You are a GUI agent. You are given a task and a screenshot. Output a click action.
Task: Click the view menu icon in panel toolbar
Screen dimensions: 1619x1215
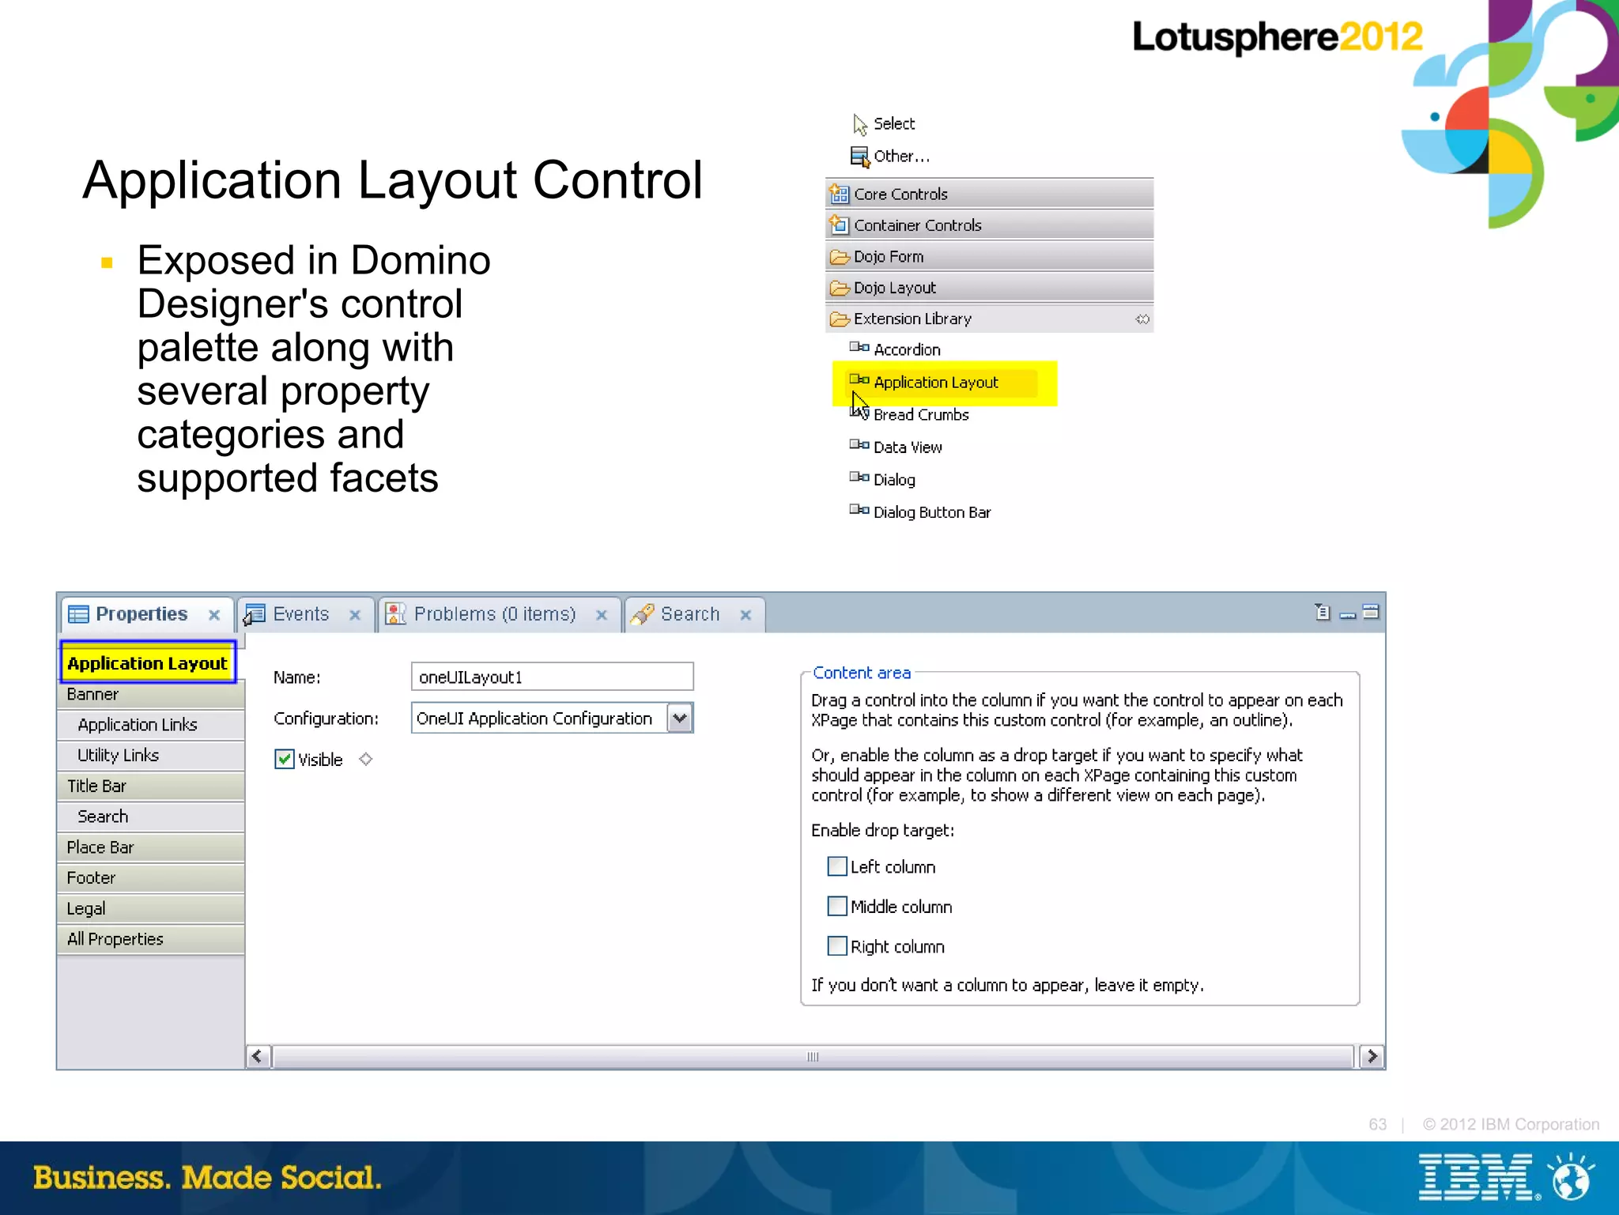(1323, 612)
